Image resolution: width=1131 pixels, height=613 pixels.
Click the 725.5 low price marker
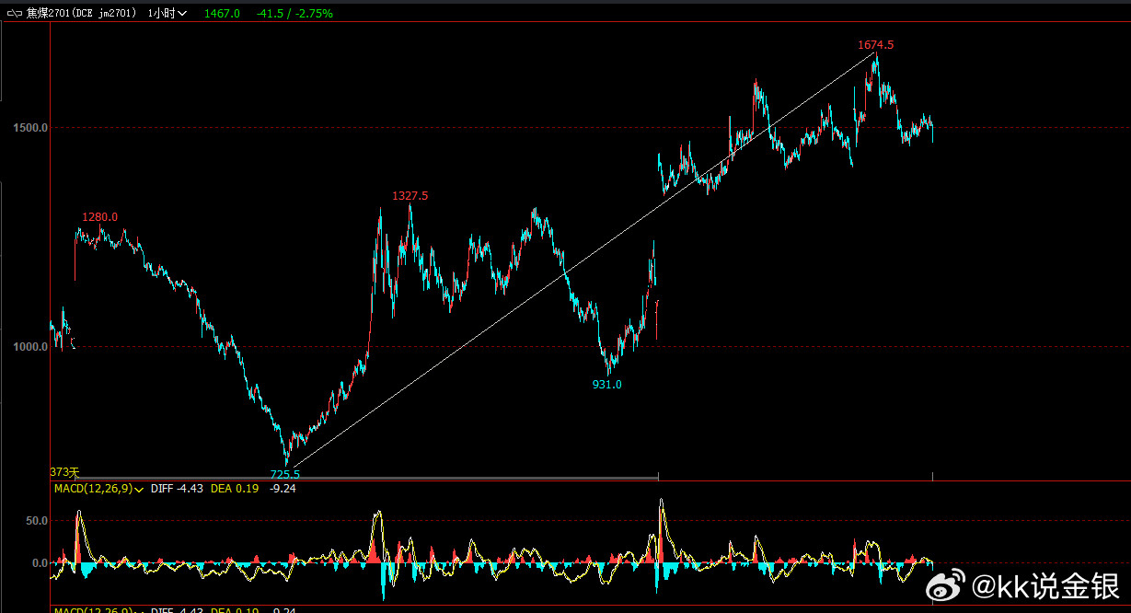click(x=284, y=474)
